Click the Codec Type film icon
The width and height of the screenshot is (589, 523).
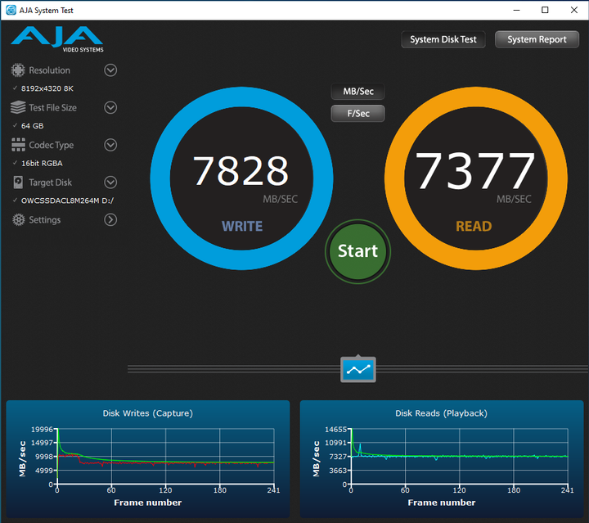[x=18, y=145]
